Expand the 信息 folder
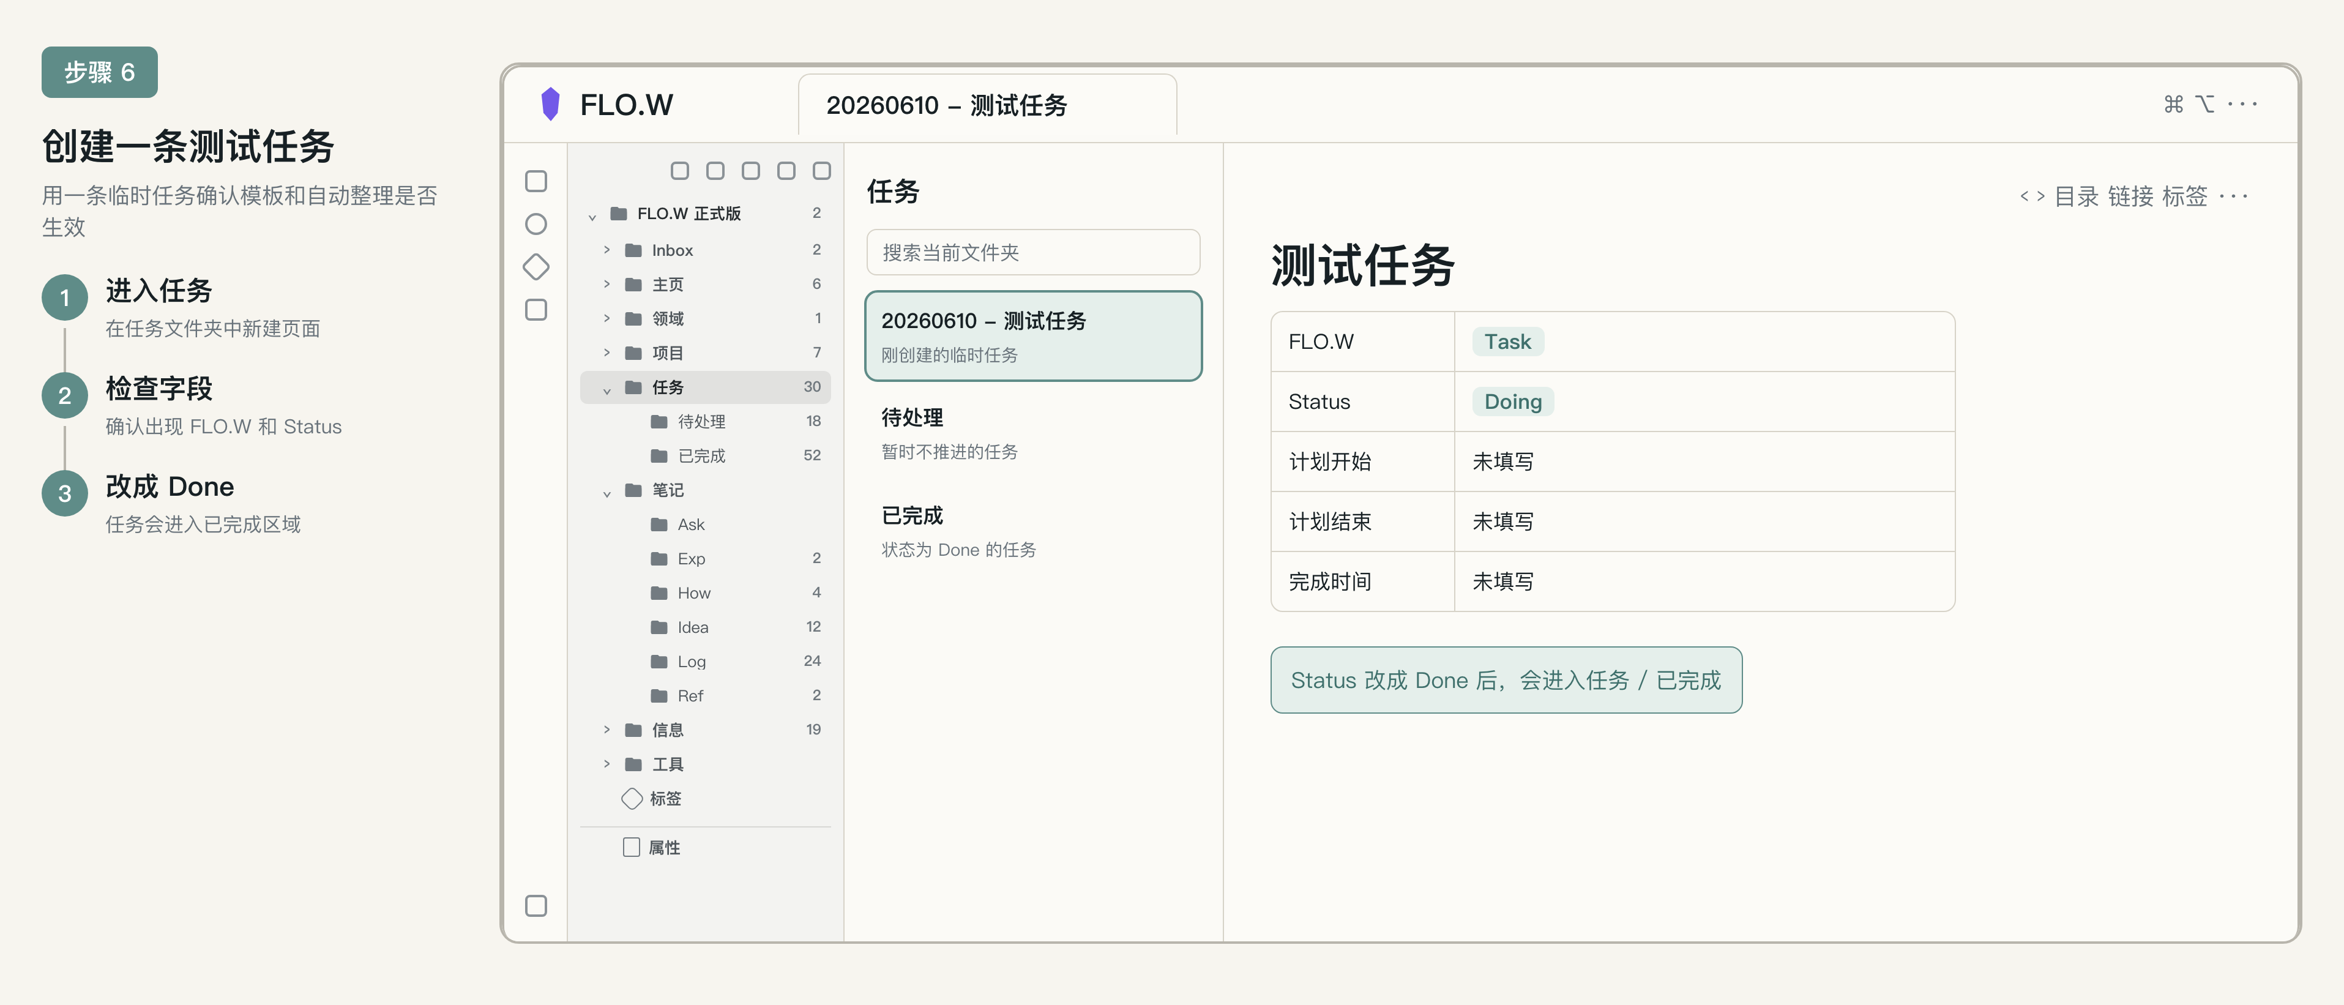 (607, 729)
